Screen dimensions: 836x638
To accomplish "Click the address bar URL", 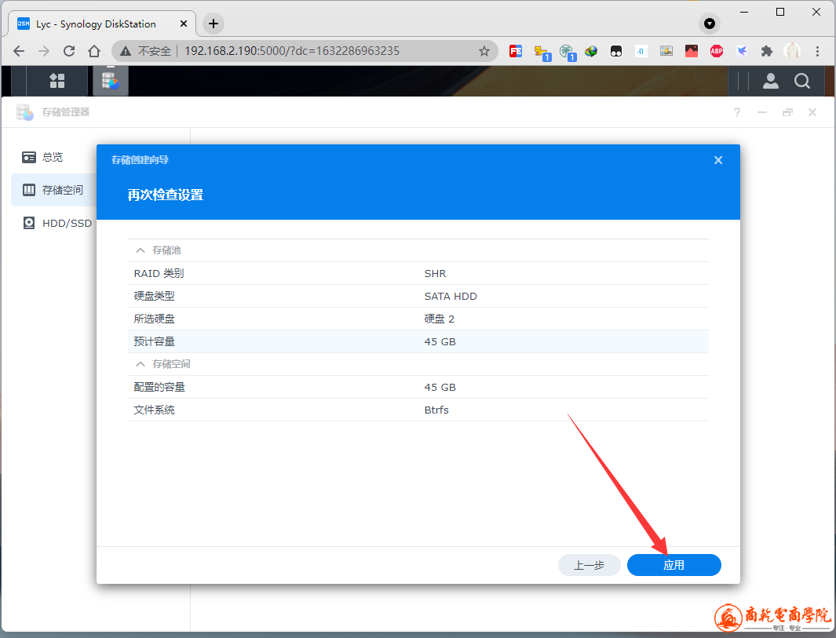I will pos(292,51).
